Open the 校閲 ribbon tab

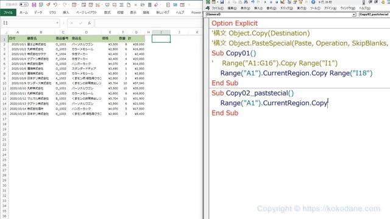[x=121, y=12]
